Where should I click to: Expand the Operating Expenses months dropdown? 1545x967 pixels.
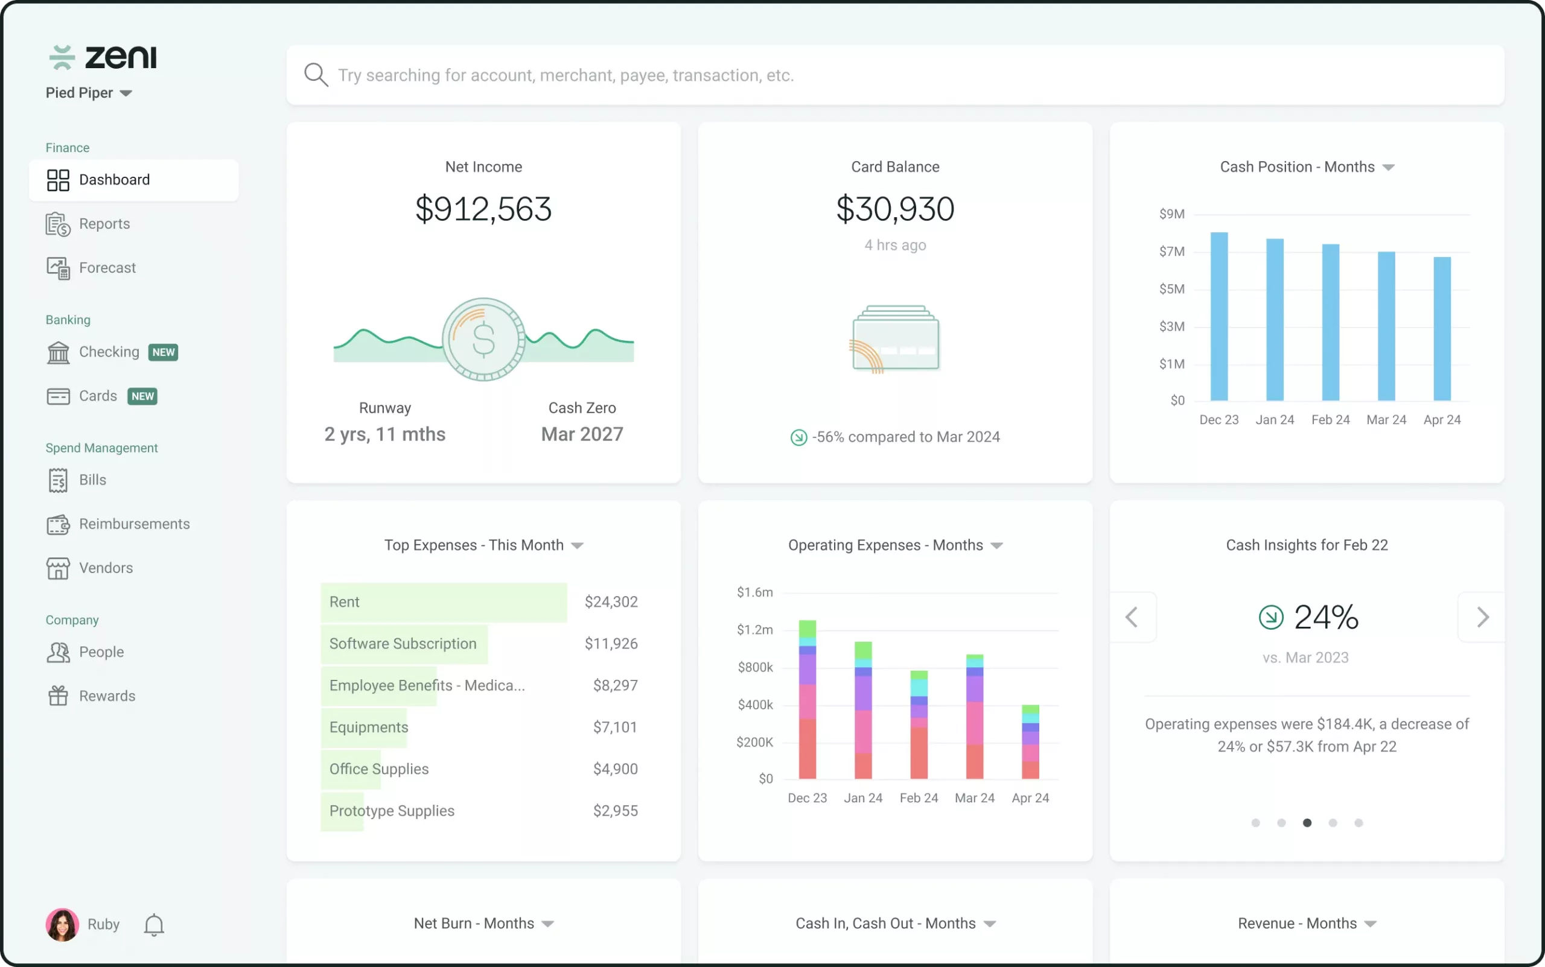point(996,545)
